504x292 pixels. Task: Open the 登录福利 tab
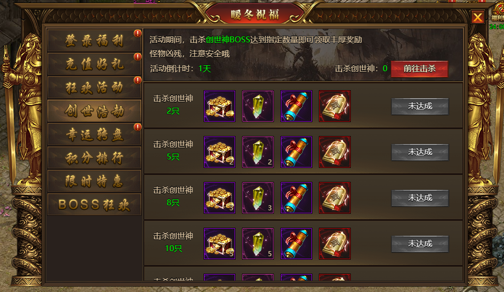[x=94, y=41]
